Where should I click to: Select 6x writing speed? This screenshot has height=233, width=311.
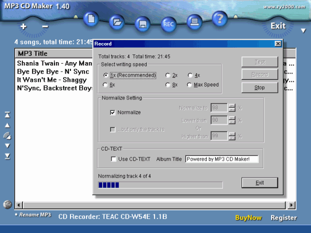coord(109,85)
